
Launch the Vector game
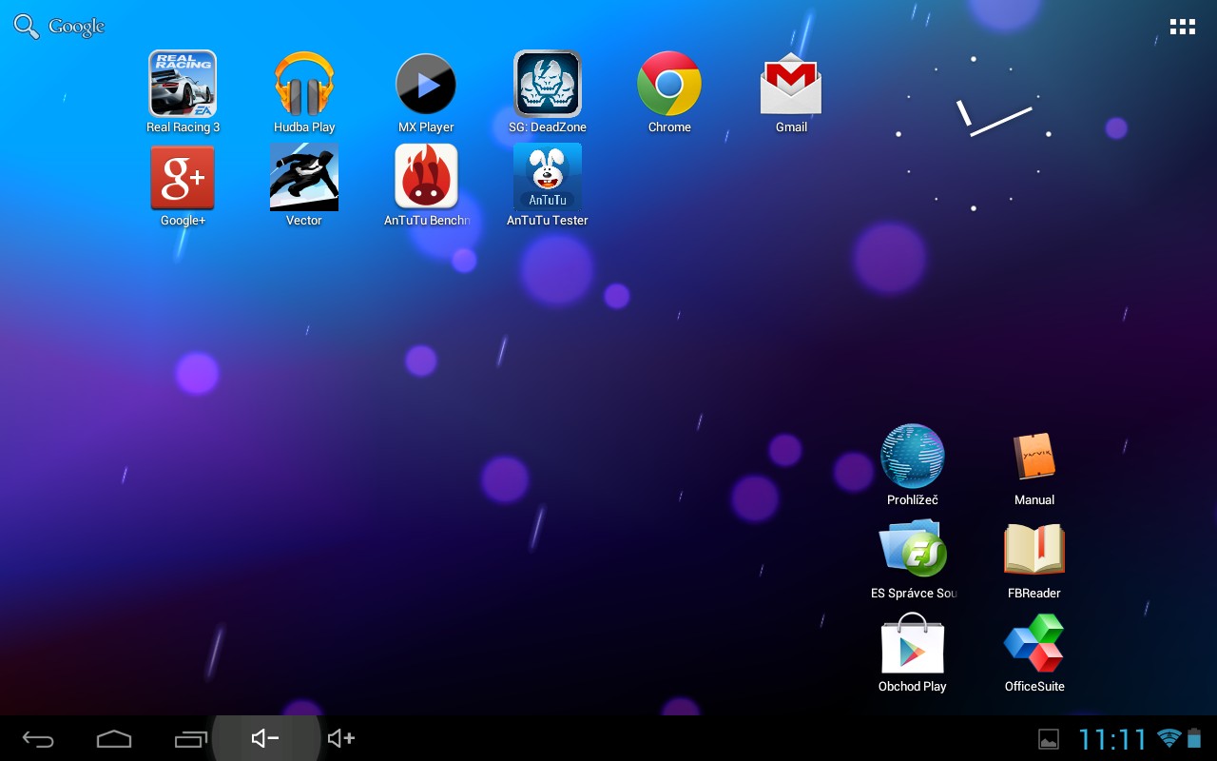[304, 177]
